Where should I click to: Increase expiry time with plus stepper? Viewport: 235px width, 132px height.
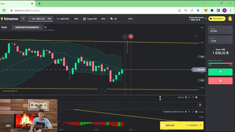tap(230, 38)
